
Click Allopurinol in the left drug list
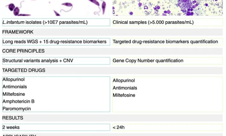point(14,79)
